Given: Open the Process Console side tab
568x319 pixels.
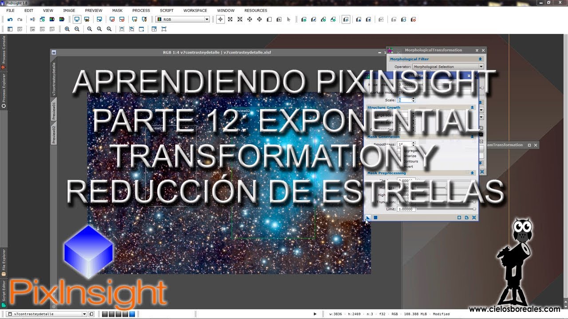Looking at the screenshot, I should tap(4, 53).
